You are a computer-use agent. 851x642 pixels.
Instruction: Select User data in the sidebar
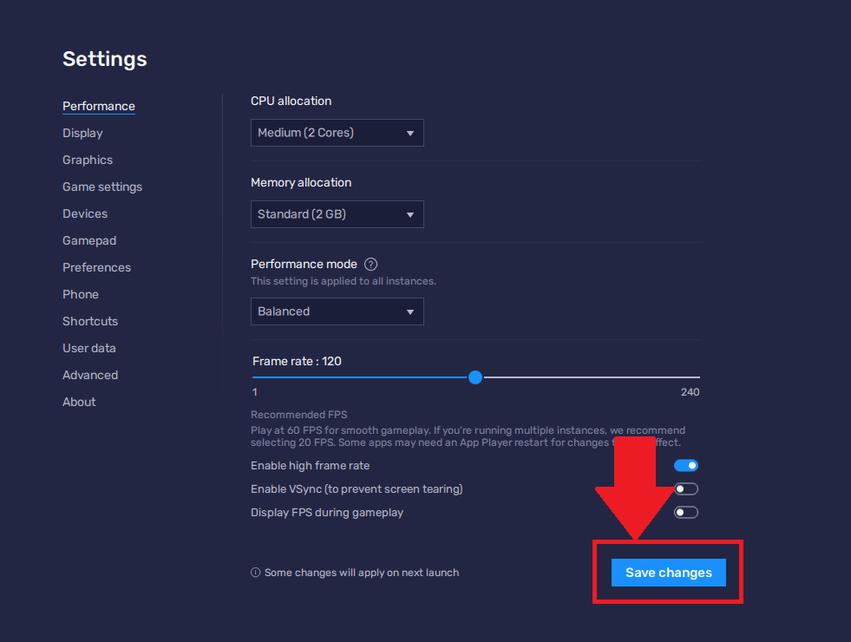89,348
